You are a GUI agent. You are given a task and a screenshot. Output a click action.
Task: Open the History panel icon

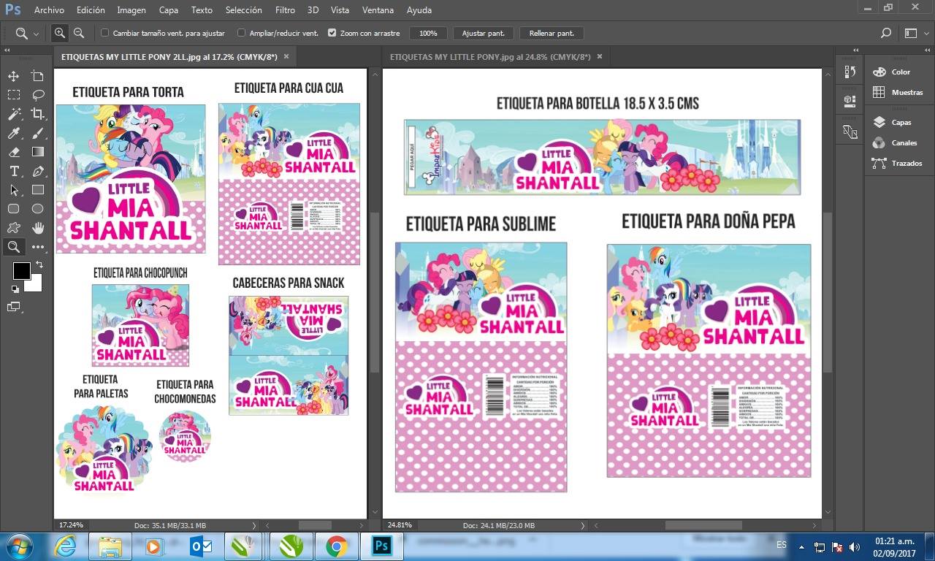tap(850, 72)
